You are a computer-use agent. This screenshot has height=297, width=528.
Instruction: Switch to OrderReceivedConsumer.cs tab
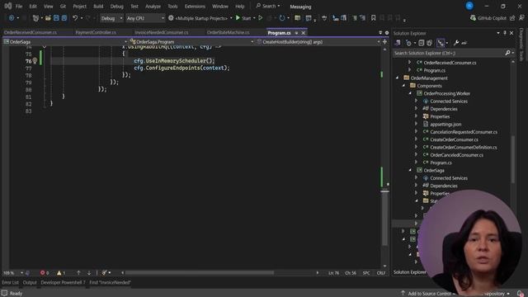click(x=31, y=32)
